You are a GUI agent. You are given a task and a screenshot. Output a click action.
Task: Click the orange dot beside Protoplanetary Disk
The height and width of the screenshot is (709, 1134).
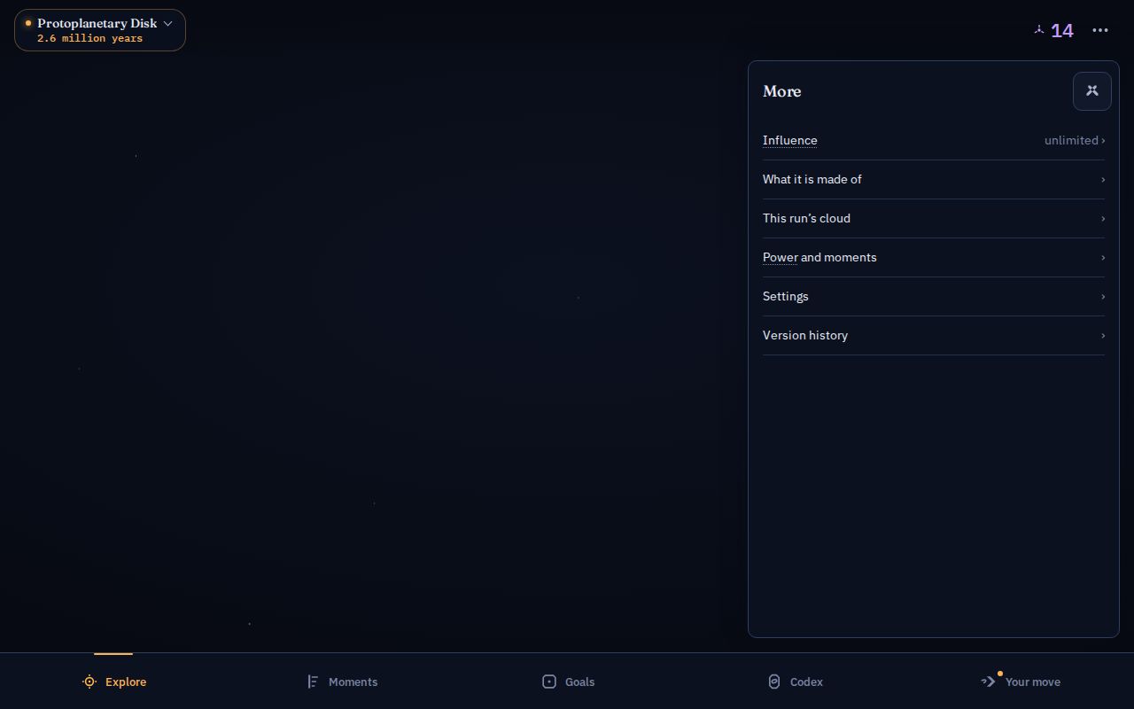tap(28, 23)
